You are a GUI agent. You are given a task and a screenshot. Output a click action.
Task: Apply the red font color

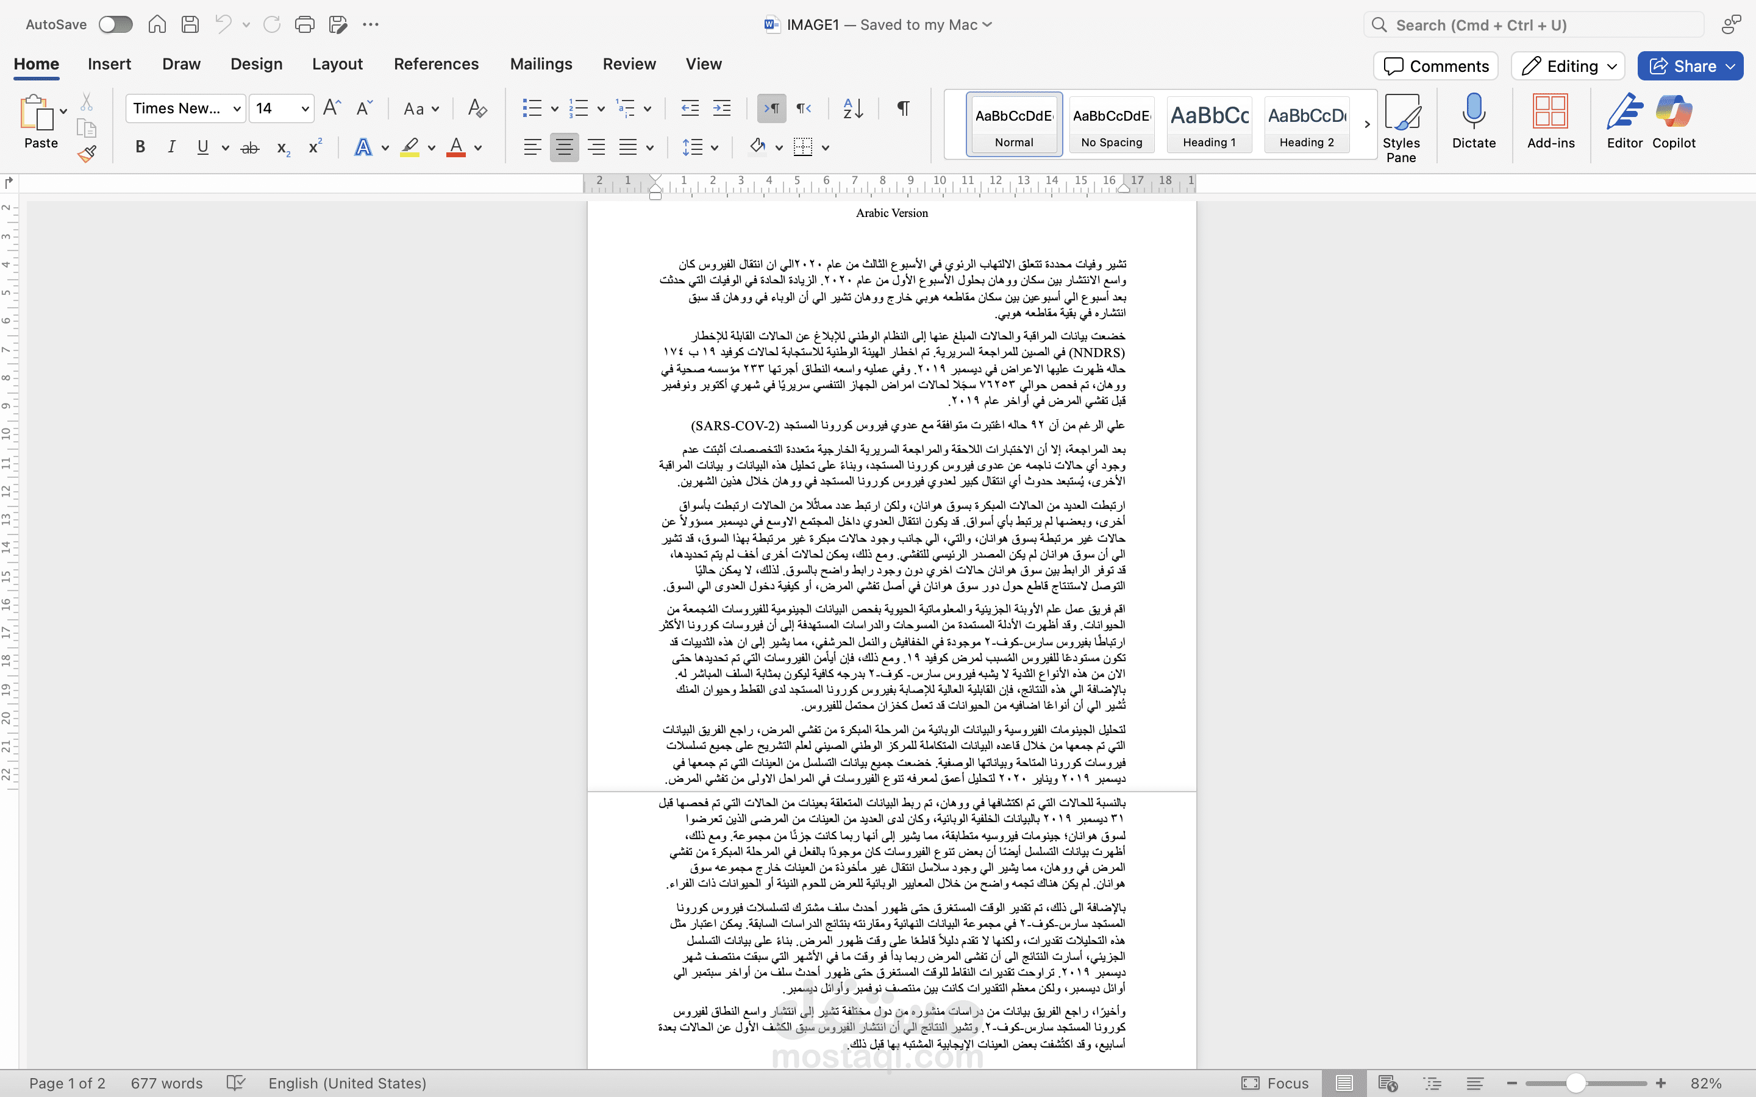(x=455, y=147)
